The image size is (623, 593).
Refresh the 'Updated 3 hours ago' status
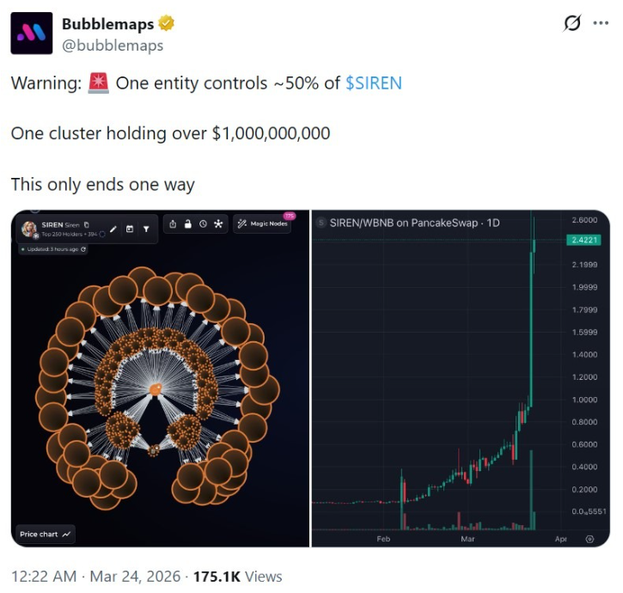pos(83,249)
